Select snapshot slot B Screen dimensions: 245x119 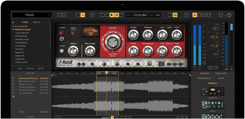click(x=199, y=15)
